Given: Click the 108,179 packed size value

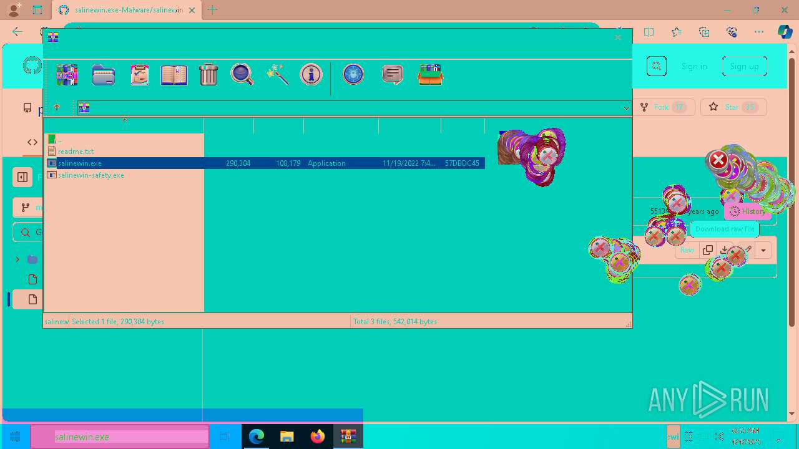Looking at the screenshot, I should click(x=288, y=163).
